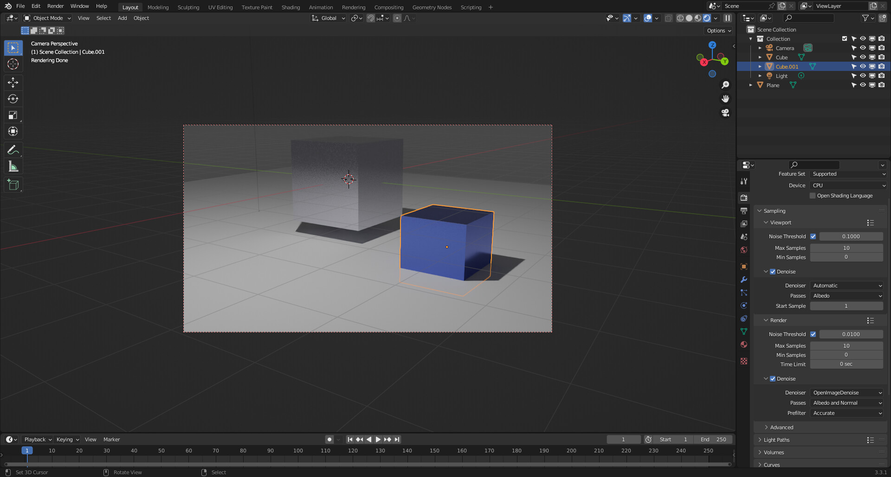Open the World properties tab icon
Viewport: 891px width, 477px height.
tap(744, 250)
